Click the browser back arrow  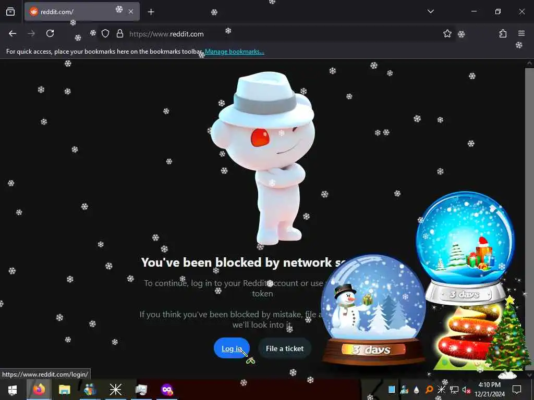pos(13,33)
